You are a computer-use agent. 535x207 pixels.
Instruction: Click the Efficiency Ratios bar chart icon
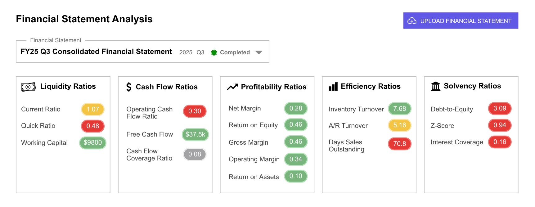[333, 87]
